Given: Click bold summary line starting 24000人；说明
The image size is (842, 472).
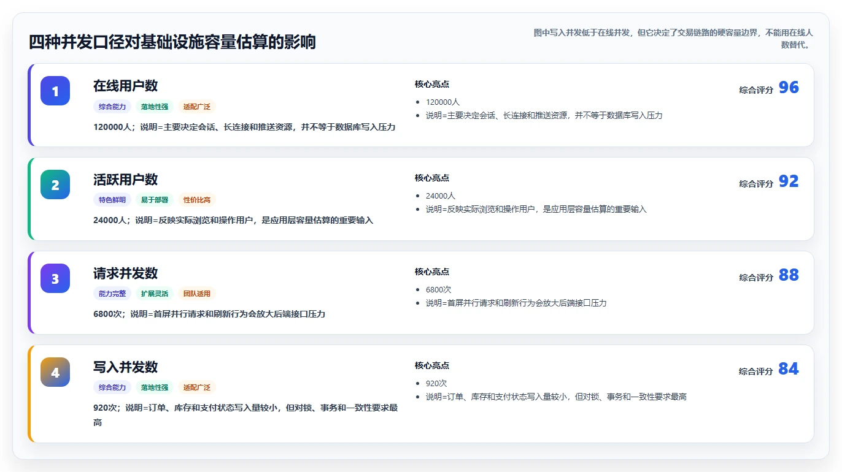Looking at the screenshot, I should click(x=233, y=221).
